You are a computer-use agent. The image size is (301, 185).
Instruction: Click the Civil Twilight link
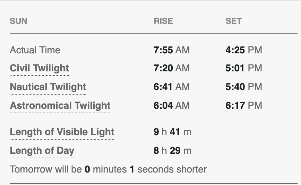39,68
